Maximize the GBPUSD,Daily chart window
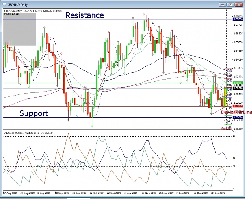 (x=231, y=5)
